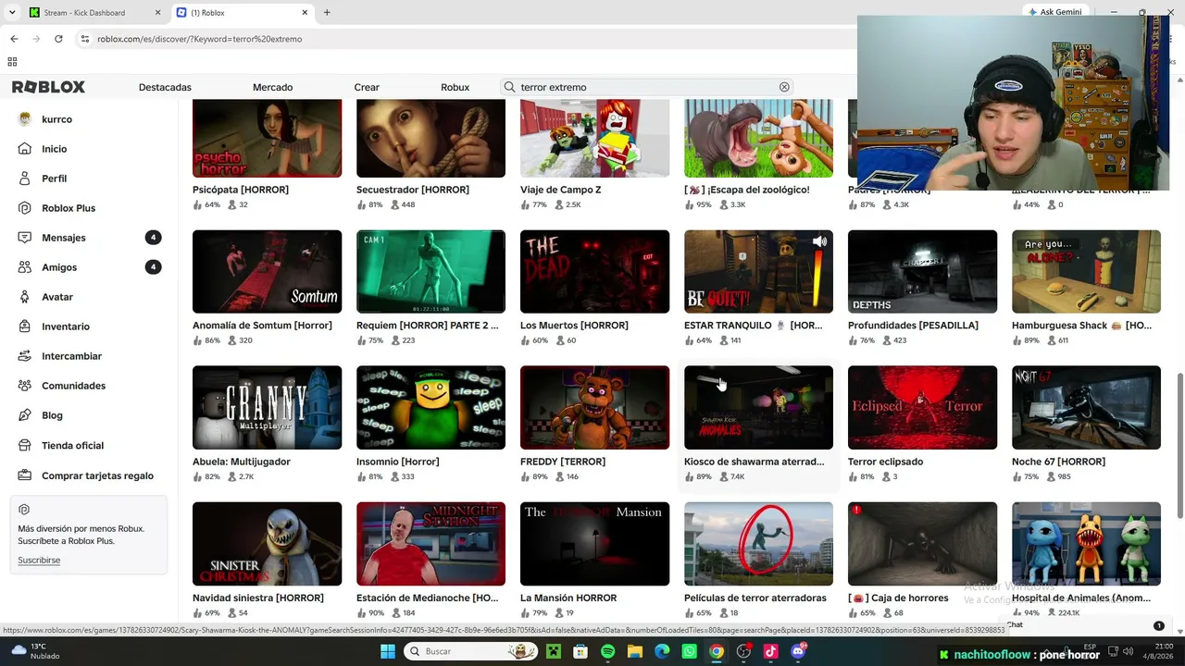Close the Roblox tab
1185x666 pixels.
[305, 13]
